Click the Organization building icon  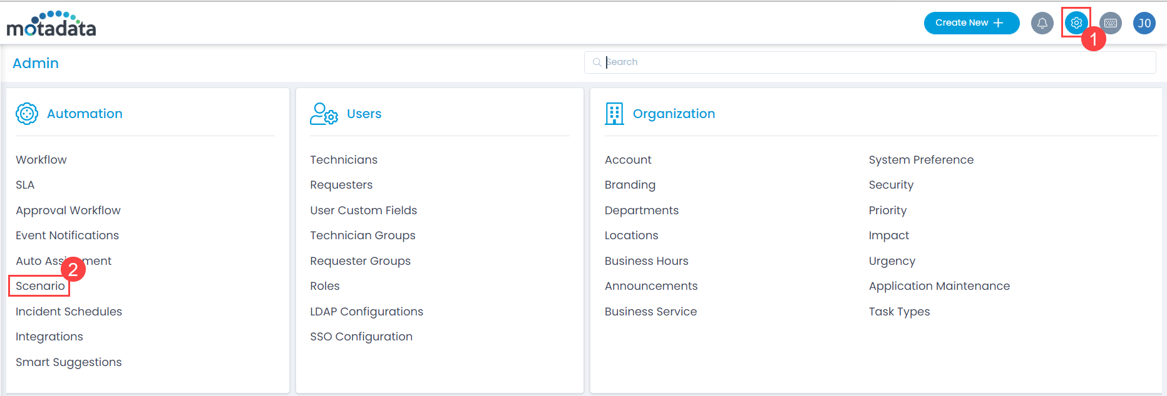click(x=614, y=114)
